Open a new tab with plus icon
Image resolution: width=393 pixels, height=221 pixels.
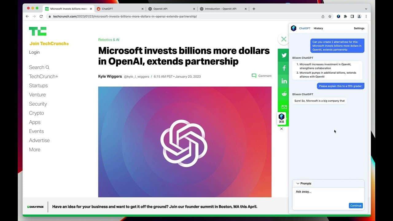coord(254,9)
